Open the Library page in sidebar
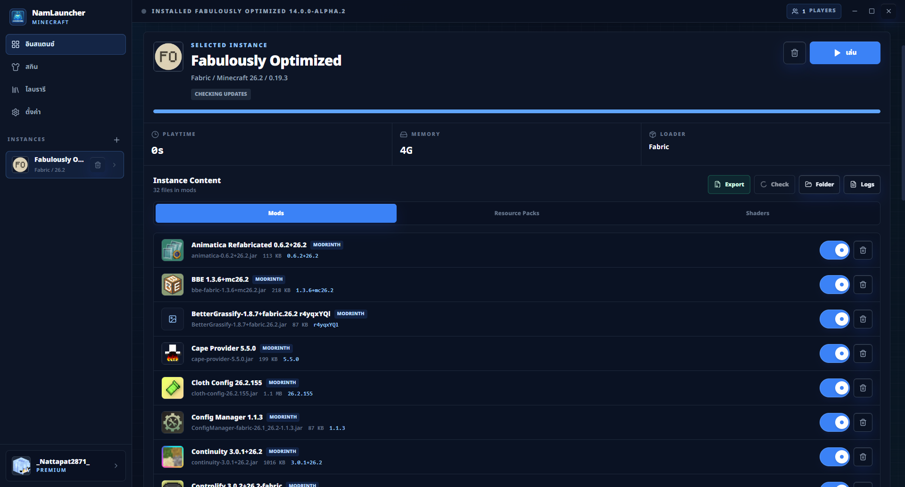This screenshot has width=905, height=487. (66, 90)
